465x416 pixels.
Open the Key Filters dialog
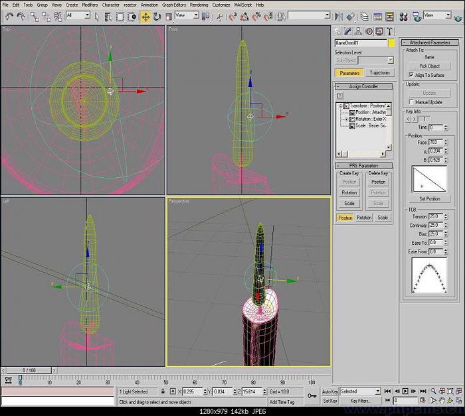click(360, 401)
